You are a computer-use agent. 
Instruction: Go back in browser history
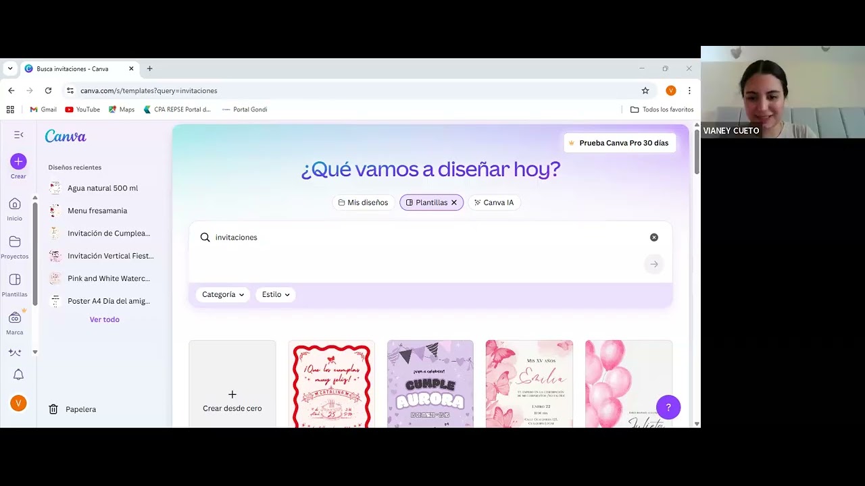[11, 90]
